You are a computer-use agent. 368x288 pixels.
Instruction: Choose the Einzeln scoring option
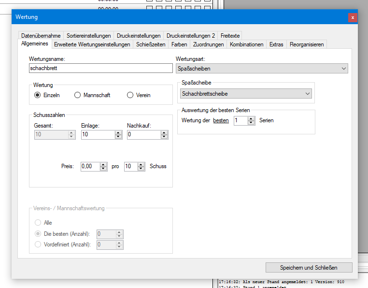(x=37, y=95)
